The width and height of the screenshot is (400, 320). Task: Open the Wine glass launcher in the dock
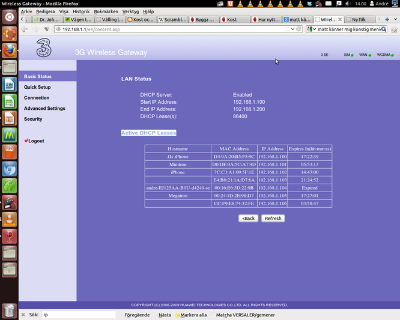10,236
